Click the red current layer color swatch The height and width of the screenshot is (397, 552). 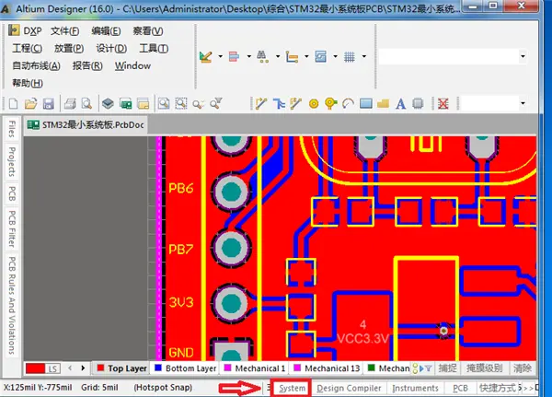[x=35, y=368]
